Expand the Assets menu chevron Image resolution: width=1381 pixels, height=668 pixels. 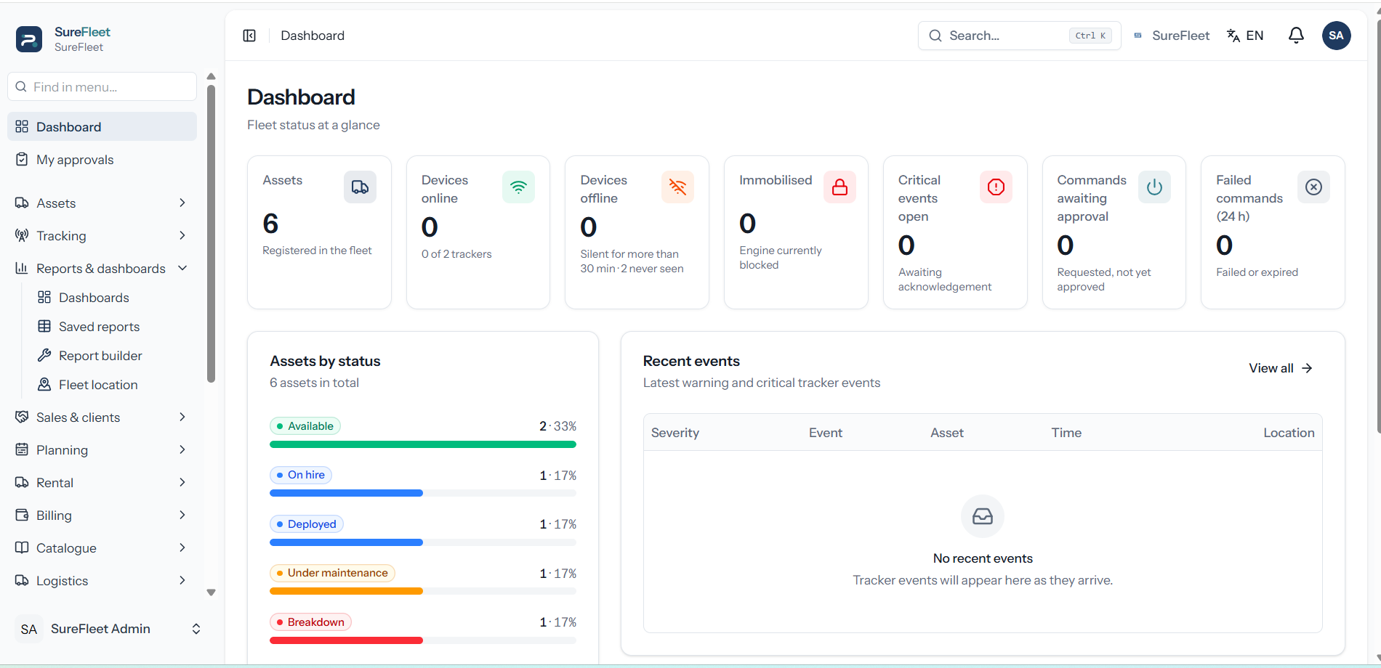(x=182, y=203)
